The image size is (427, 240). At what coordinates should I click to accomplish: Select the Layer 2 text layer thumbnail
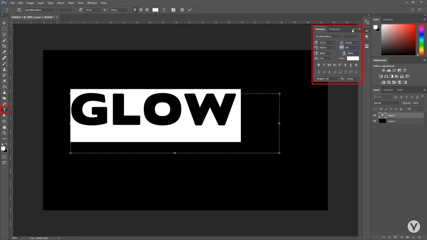point(382,115)
